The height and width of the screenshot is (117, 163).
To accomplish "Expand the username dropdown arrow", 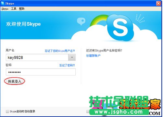I will tap(72, 57).
